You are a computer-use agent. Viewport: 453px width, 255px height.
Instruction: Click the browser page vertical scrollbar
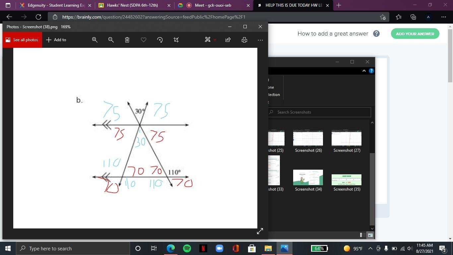click(450, 56)
